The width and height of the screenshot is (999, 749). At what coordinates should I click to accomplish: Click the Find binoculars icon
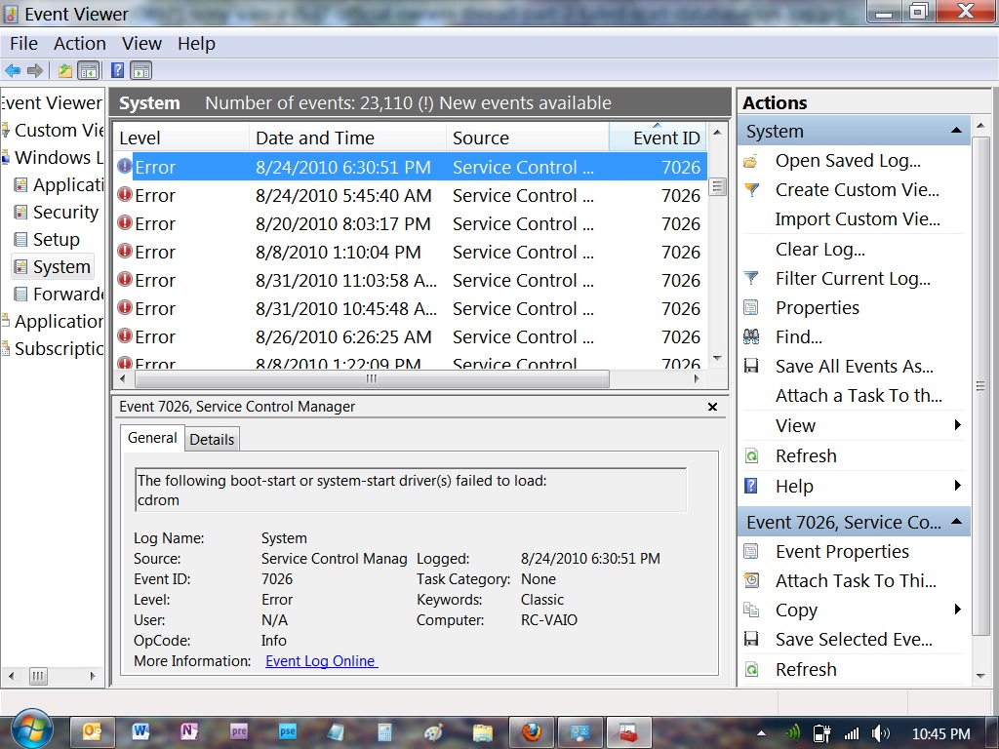tap(751, 337)
